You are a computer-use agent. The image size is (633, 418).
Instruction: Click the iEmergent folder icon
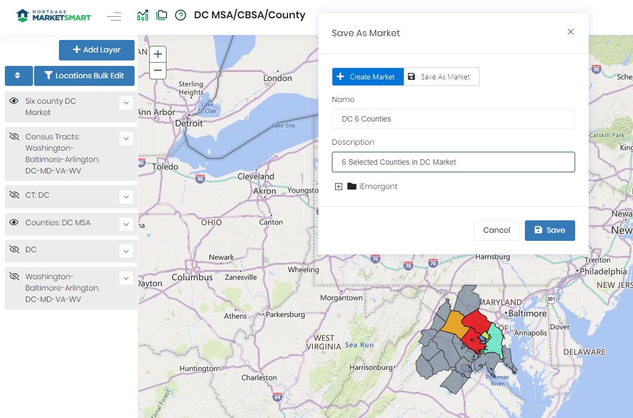coord(351,186)
